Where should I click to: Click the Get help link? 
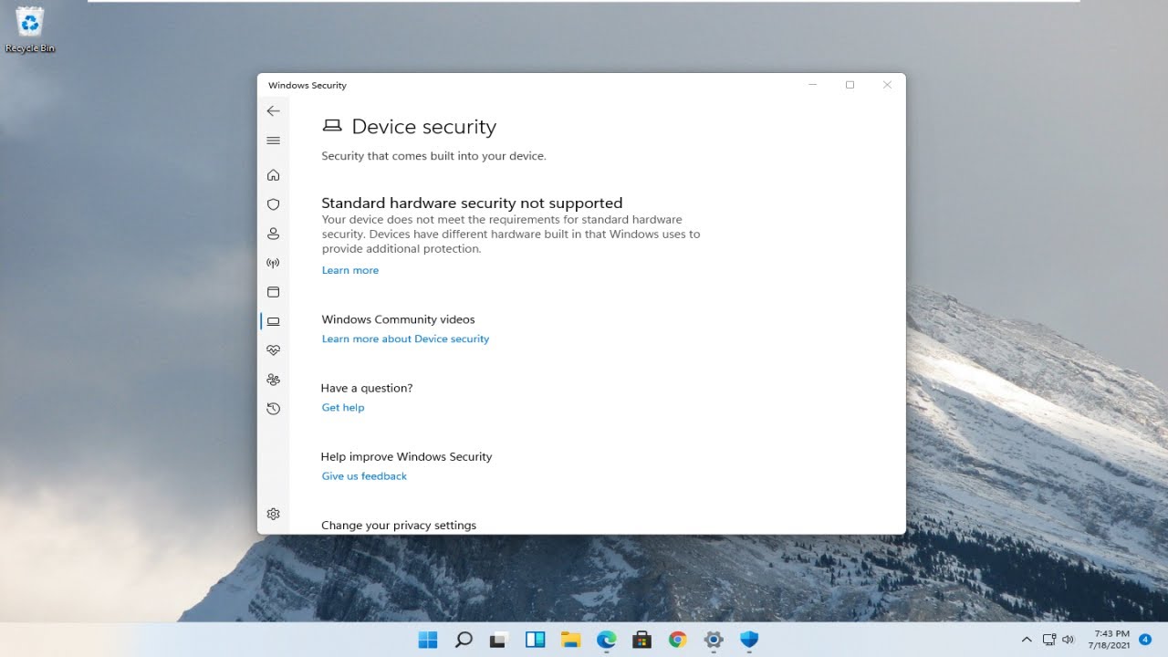(x=343, y=407)
